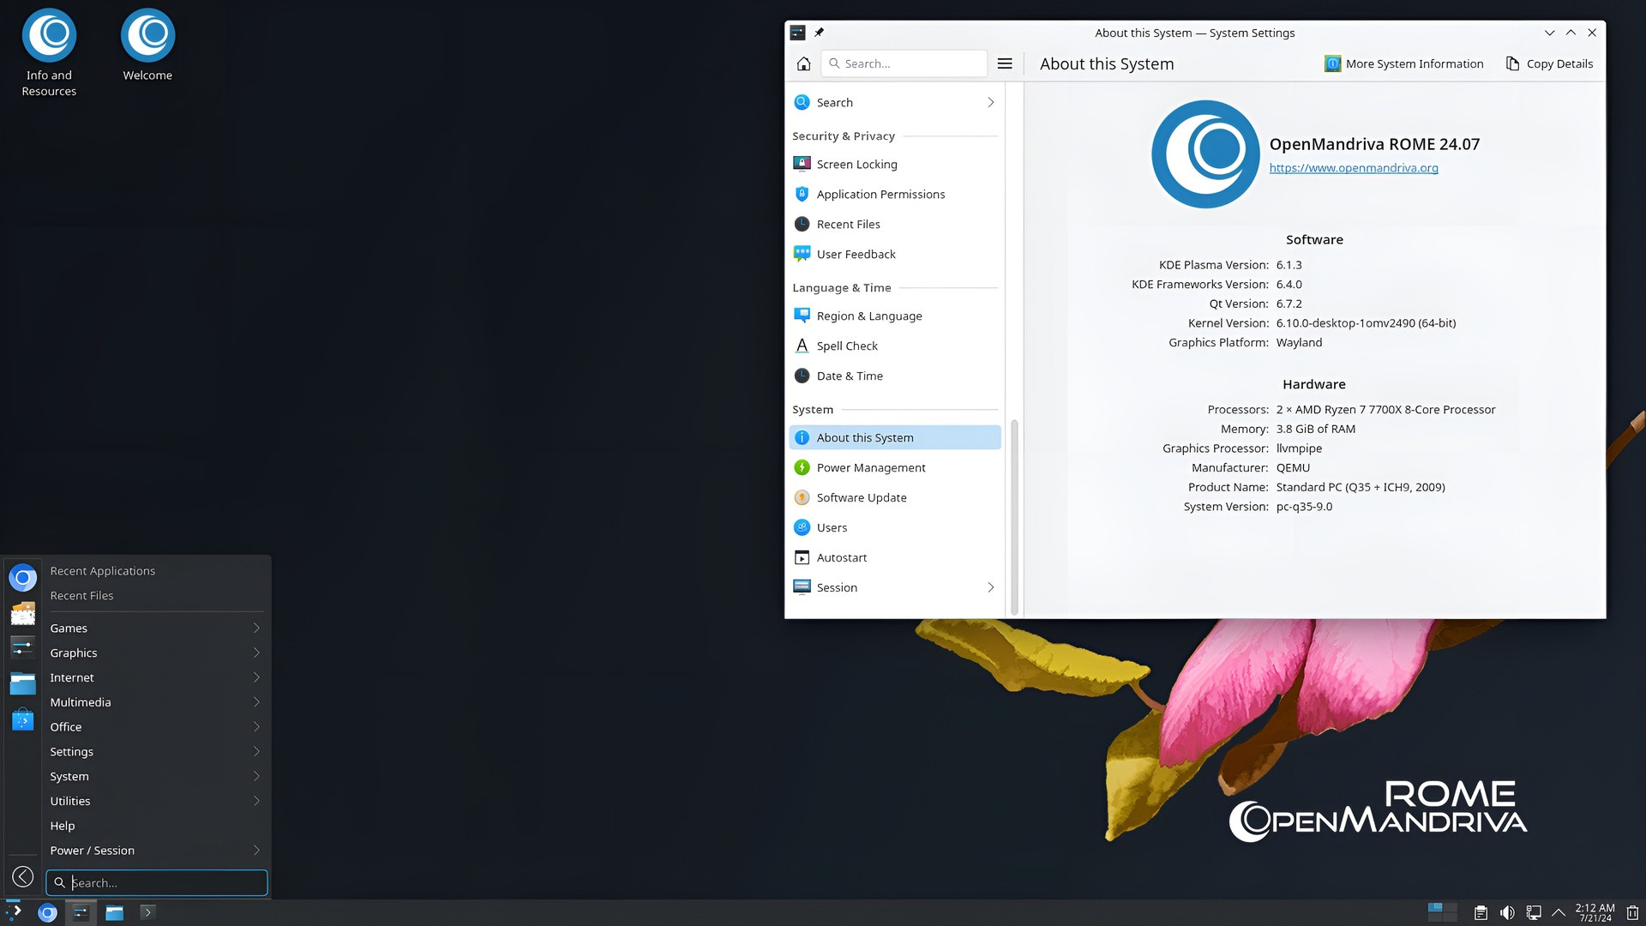The image size is (1646, 926).
Task: Open Power Management settings
Action: [x=871, y=467]
